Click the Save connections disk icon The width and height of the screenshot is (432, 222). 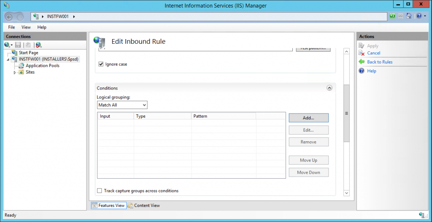(18, 45)
